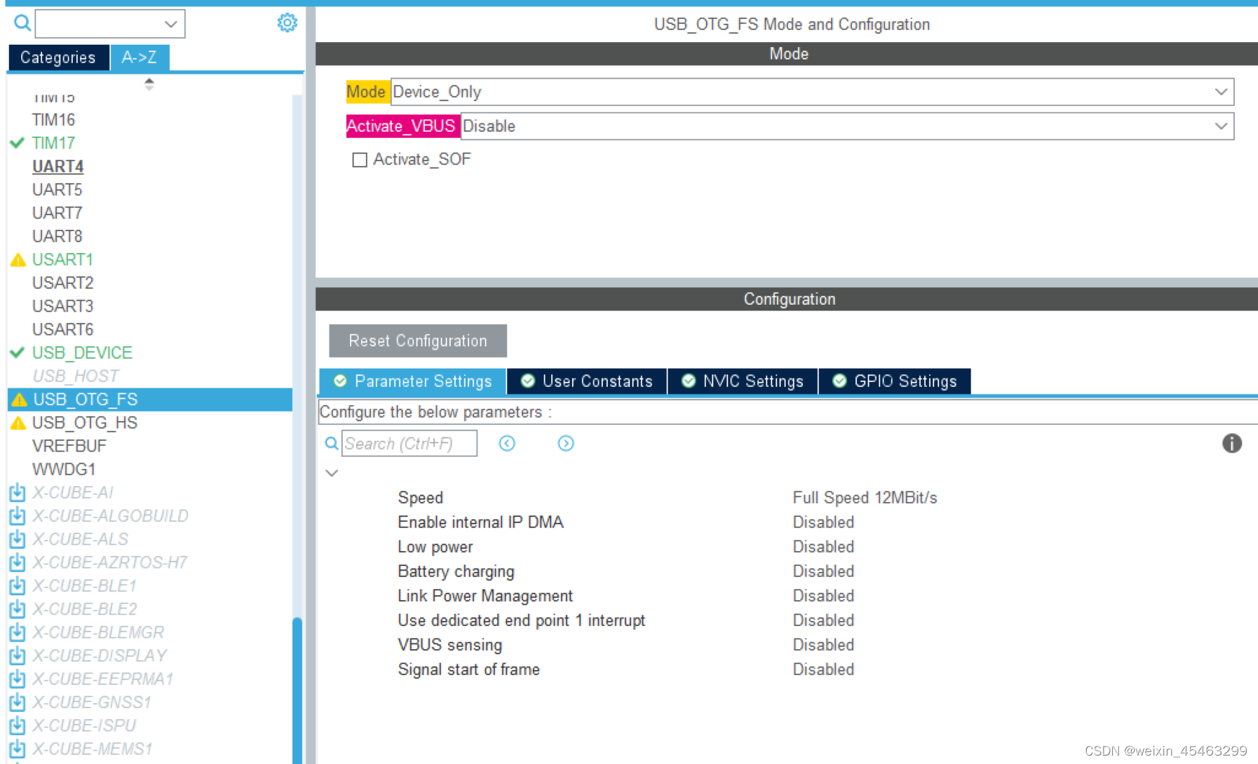1258x764 pixels.
Task: Click the previous-parameter arrow icon
Action: coord(507,443)
